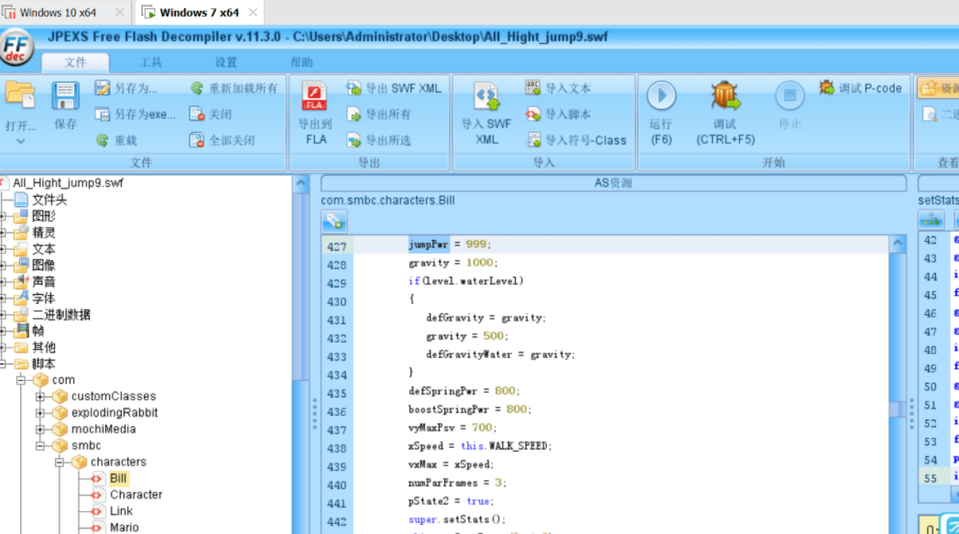The image size is (959, 534).
Task: Open the Bill class script
Action: [x=118, y=478]
